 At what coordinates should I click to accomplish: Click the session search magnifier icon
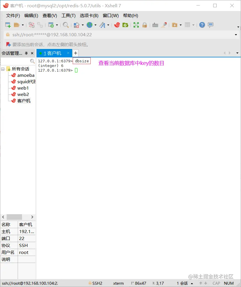(32, 61)
